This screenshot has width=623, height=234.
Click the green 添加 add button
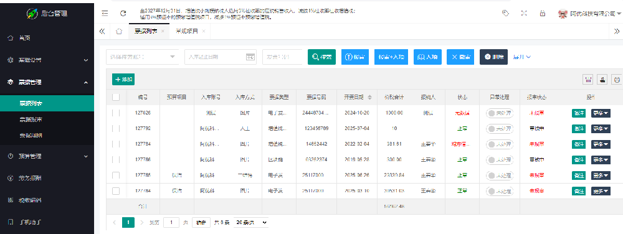(123, 79)
